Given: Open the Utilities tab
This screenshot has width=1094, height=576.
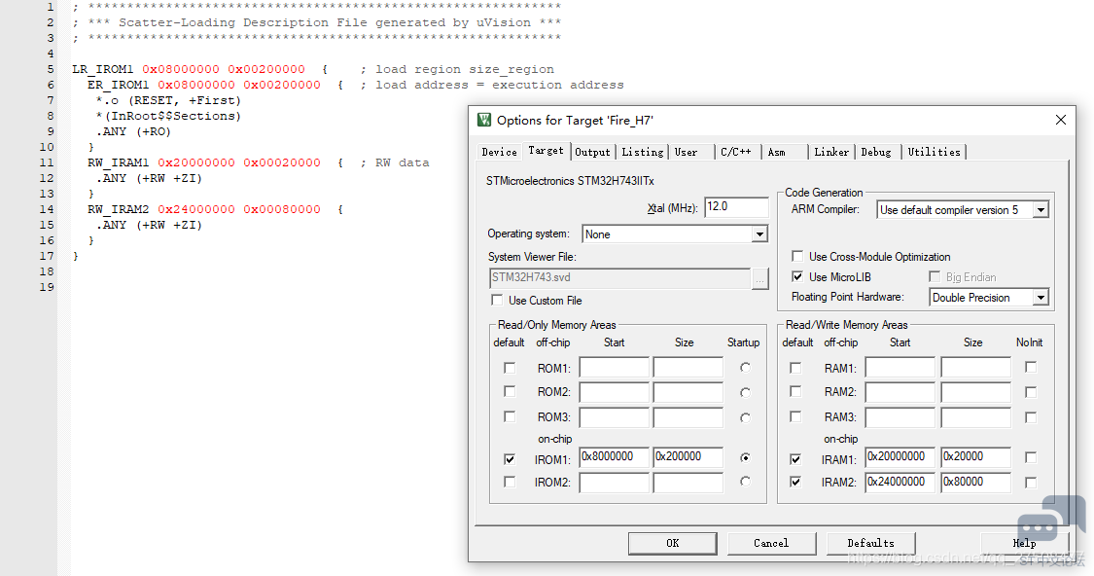Looking at the screenshot, I should [x=935, y=152].
